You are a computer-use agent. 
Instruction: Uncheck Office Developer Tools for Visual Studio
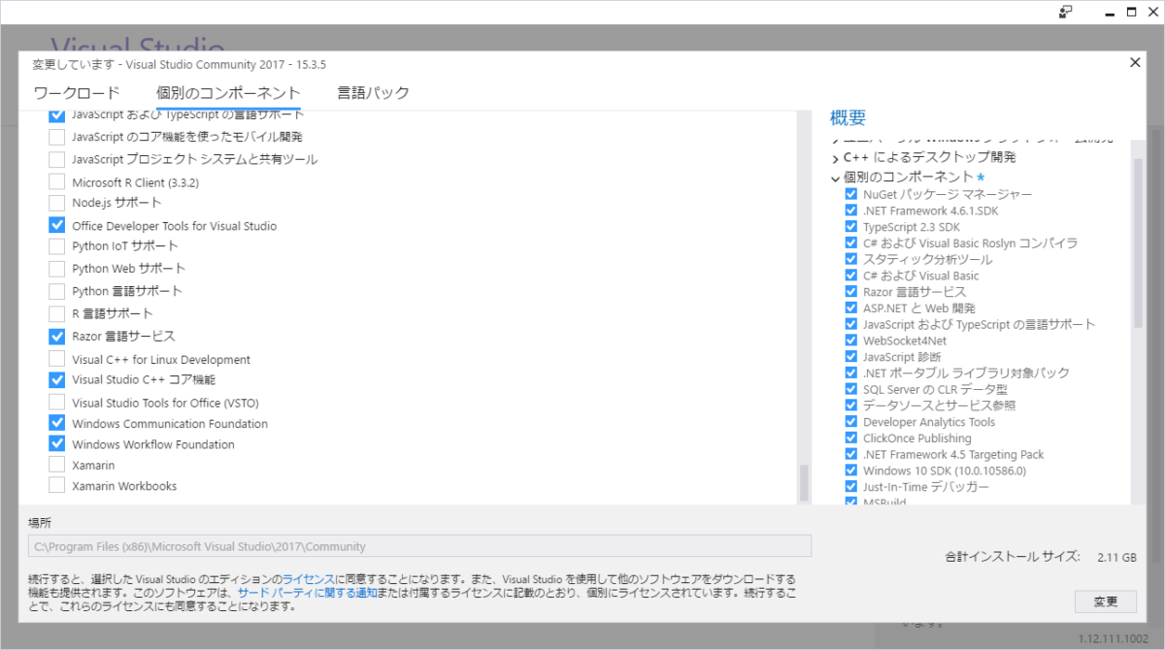[56, 225]
